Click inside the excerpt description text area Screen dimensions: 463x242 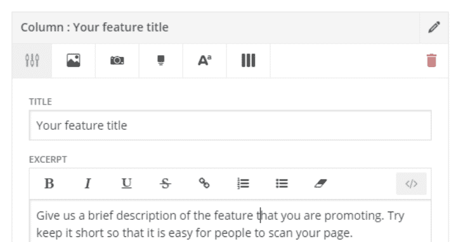(x=230, y=221)
